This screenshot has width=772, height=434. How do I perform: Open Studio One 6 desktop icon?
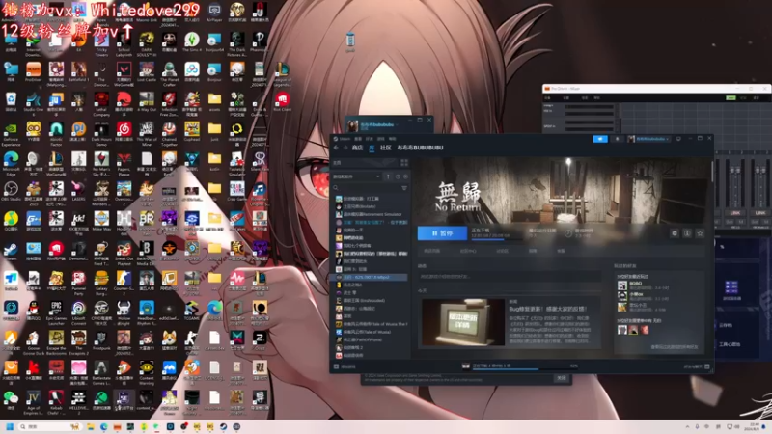(34, 102)
